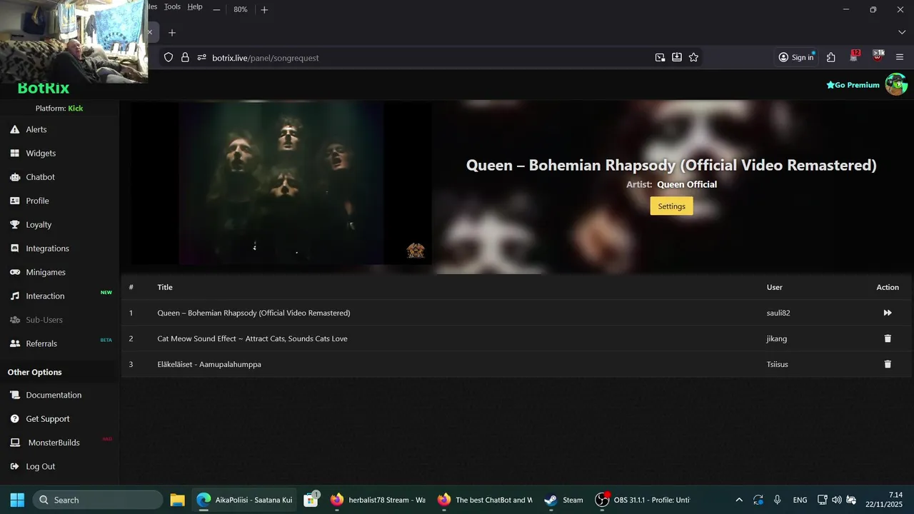Click the site padlock icon
Viewport: 914px width, 514px height.
185,58
